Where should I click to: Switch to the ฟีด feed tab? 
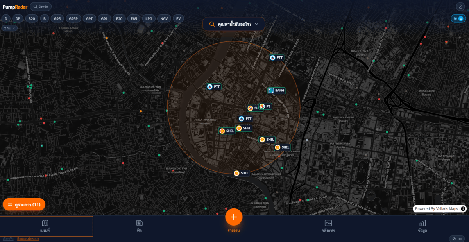point(139,226)
